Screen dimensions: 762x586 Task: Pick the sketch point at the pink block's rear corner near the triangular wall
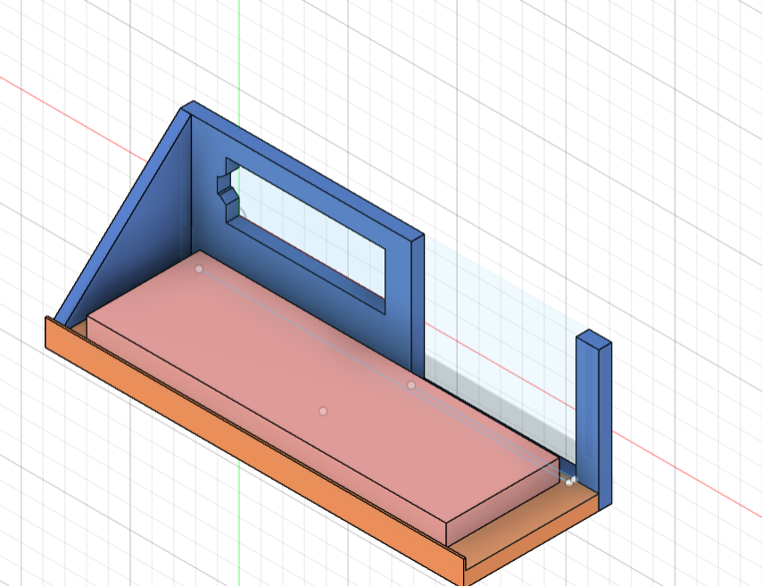click(x=198, y=268)
